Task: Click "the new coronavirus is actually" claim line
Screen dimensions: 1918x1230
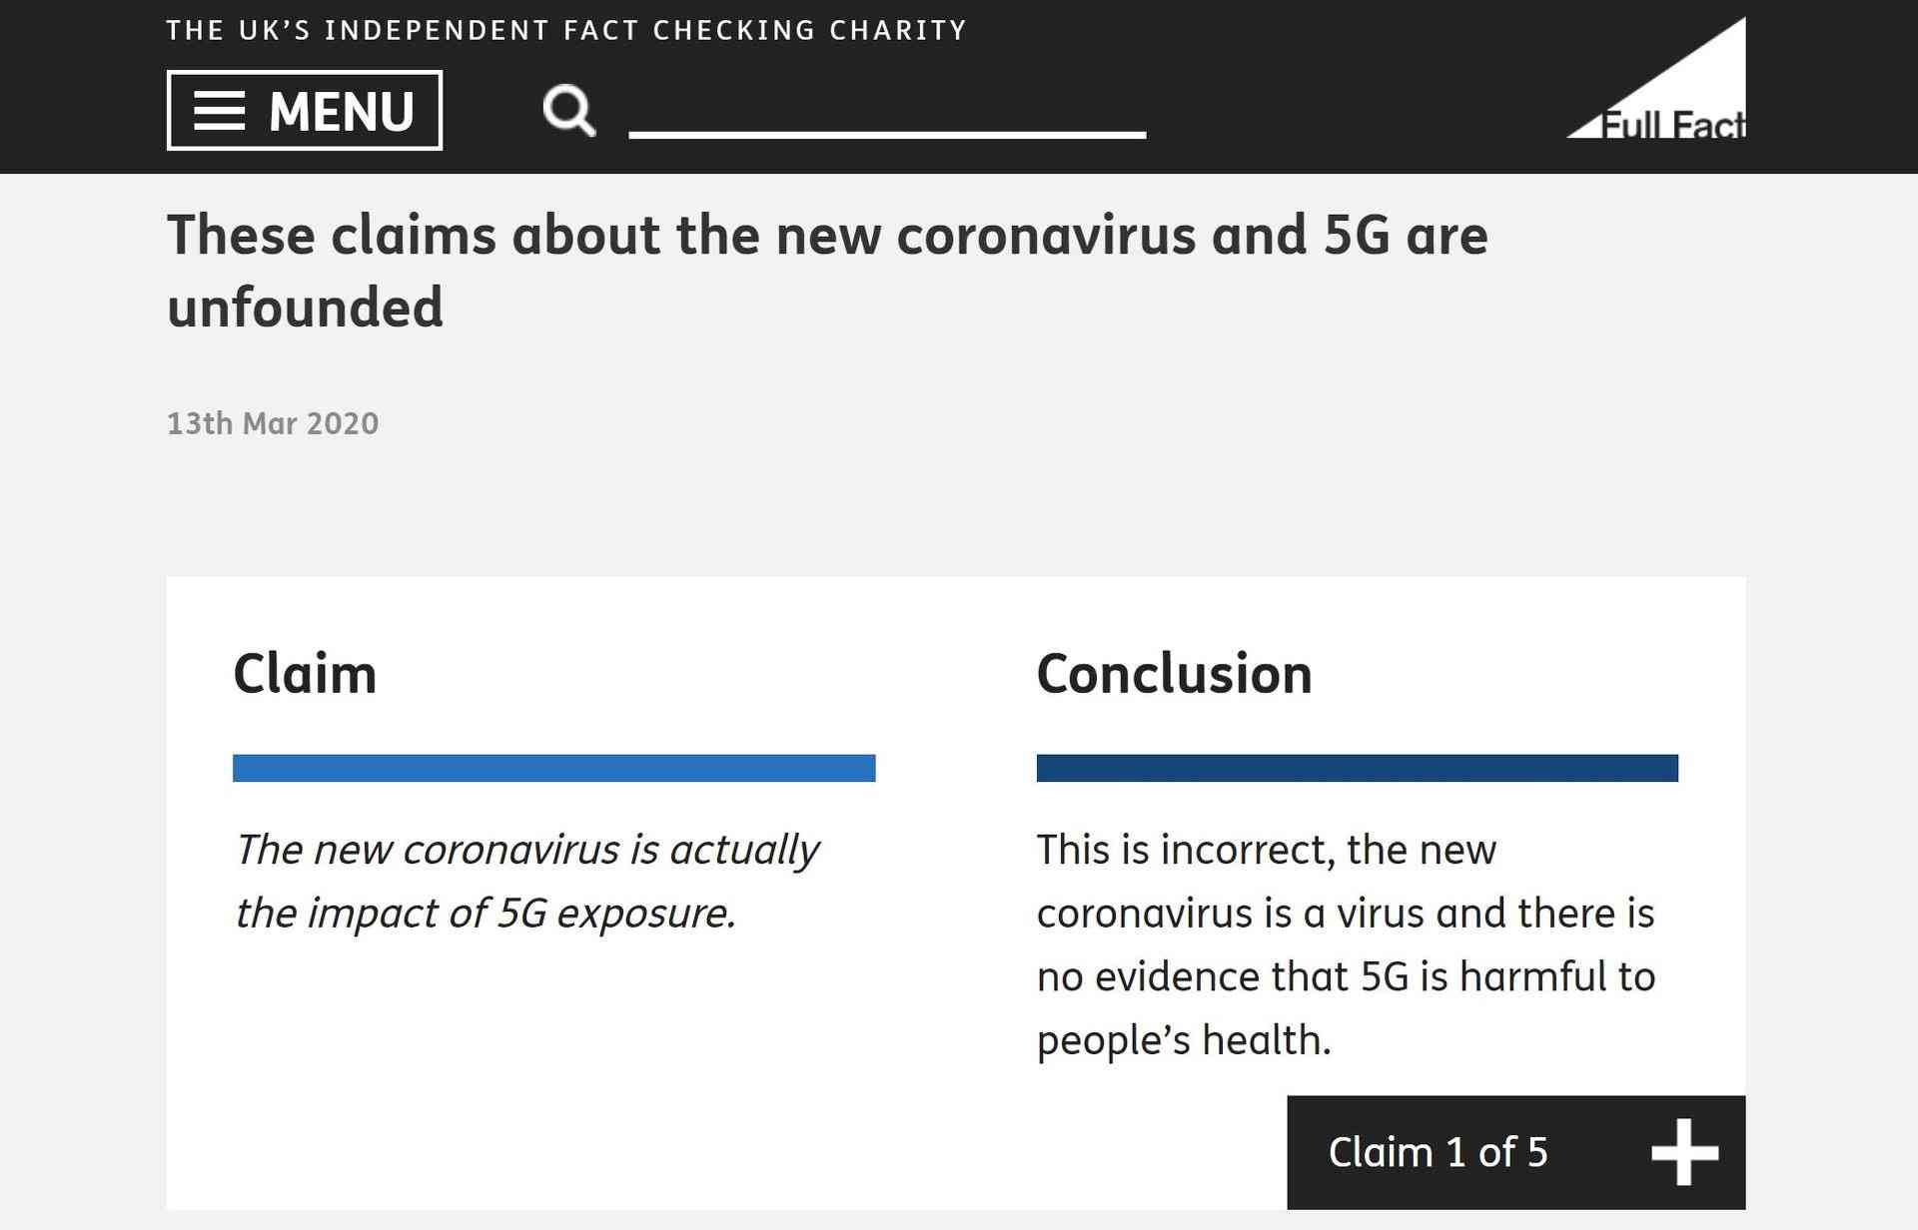Action: (x=526, y=850)
